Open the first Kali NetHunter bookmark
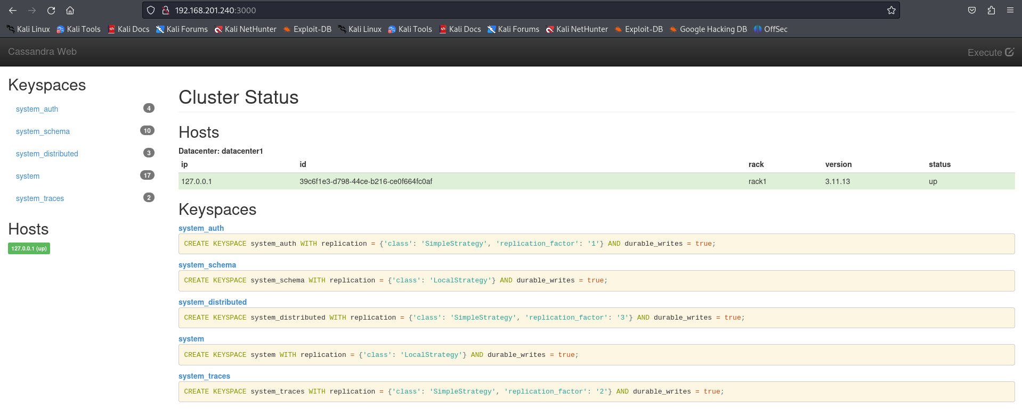The height and width of the screenshot is (409, 1022). click(x=245, y=29)
